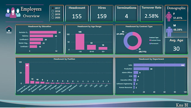Viewport: 191px width, 108px height.
Task: Click the Kms BI footer text
Action: 182,105
